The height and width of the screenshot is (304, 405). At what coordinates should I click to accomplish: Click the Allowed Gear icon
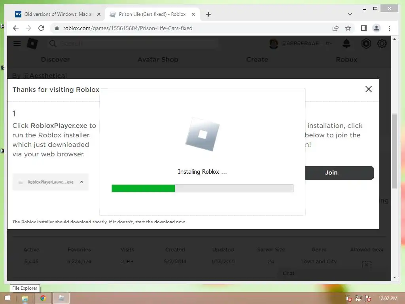367,264
